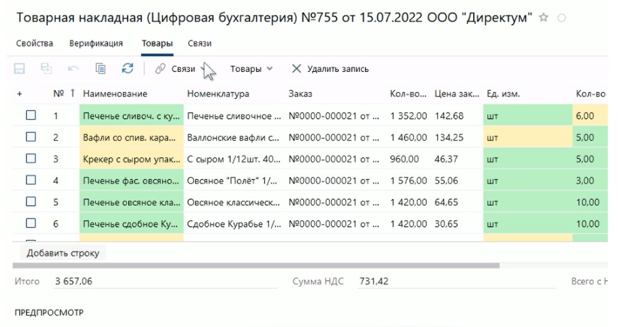Select cell Печенье овсяное кла...
This screenshot has height=327, width=618.
131,202
